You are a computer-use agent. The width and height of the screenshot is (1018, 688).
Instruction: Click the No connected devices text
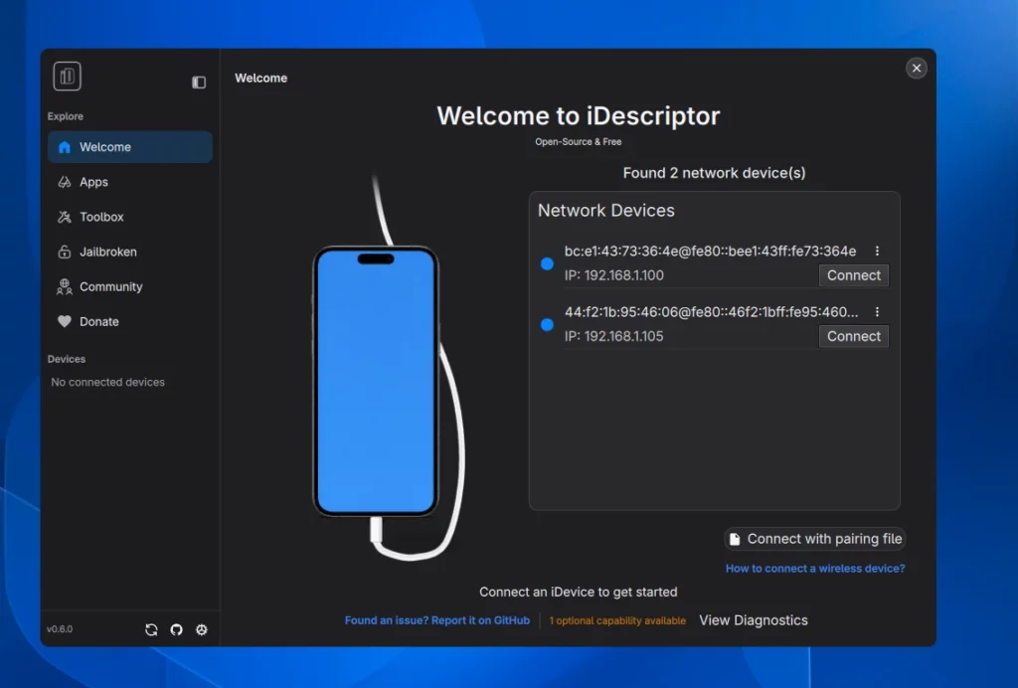pyautogui.click(x=107, y=383)
